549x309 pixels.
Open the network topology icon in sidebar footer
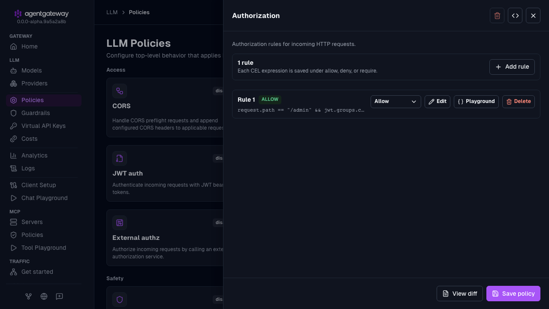click(28, 296)
